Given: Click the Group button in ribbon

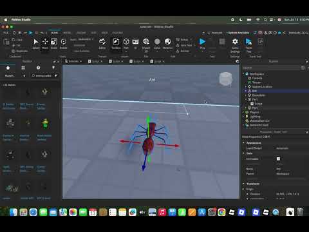Looking at the screenshot, I should coord(182,40).
